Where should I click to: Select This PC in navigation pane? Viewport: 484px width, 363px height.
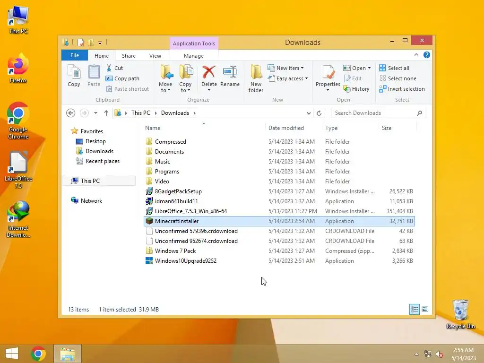tap(99, 181)
